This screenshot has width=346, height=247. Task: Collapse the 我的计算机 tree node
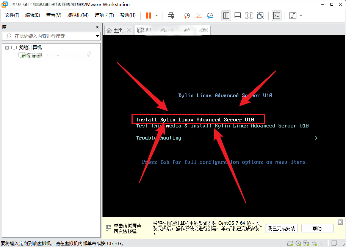click(x=7, y=48)
